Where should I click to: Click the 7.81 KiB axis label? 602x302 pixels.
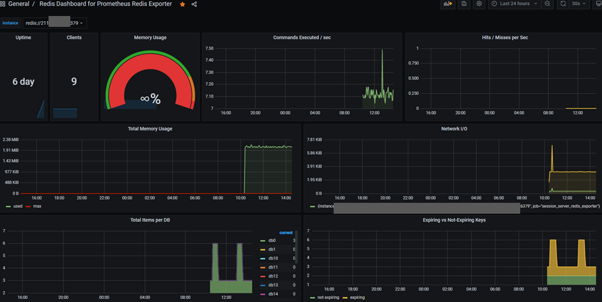[x=314, y=139]
